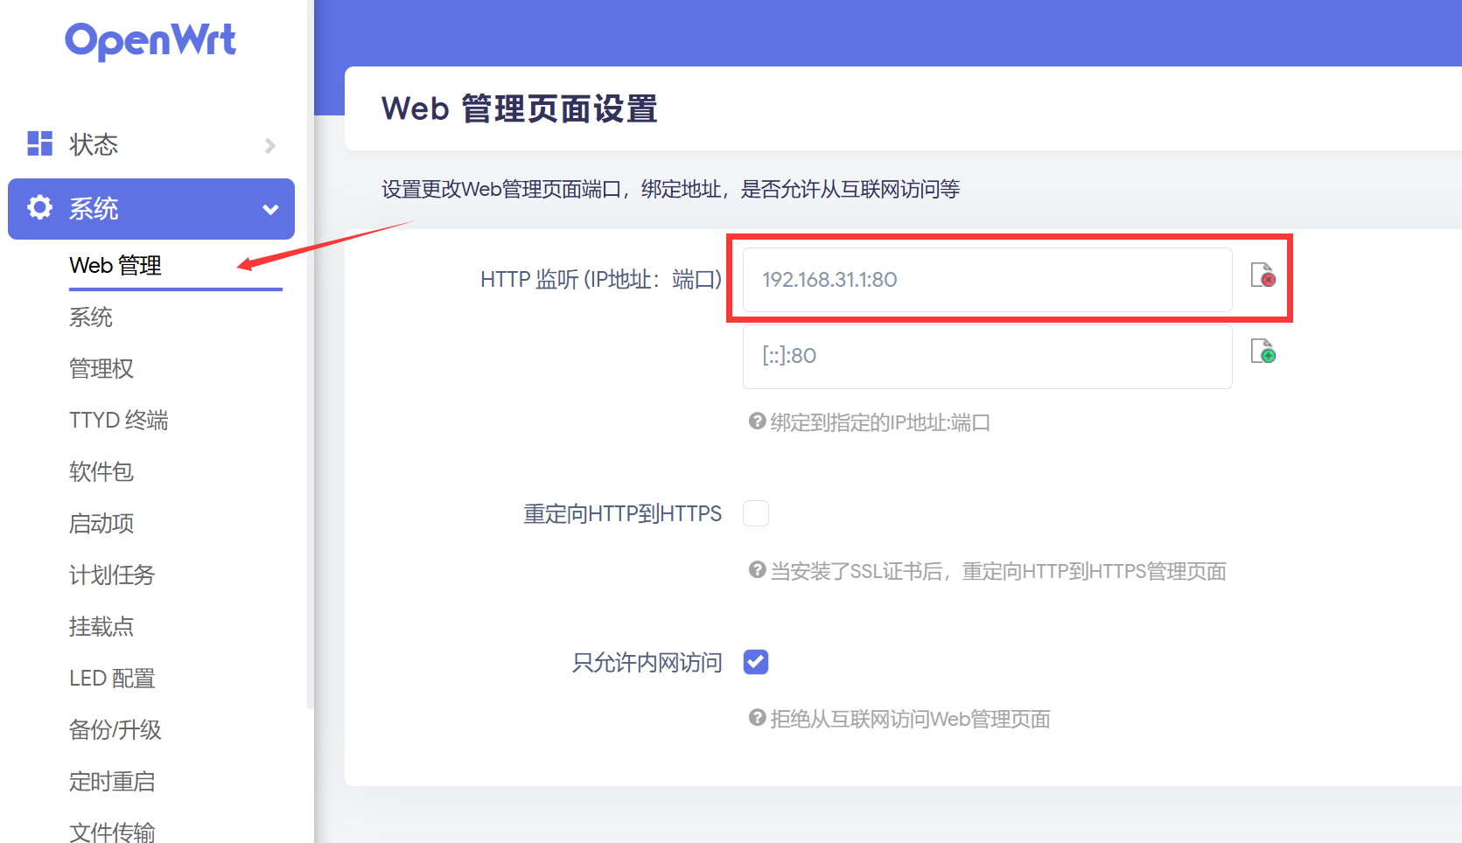
Task: Open the 定时重启 scheduled reboot page
Action: click(112, 781)
